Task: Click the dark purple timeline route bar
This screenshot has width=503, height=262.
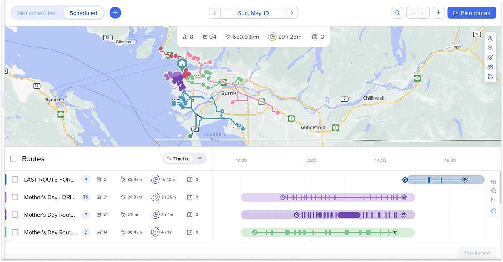Action: (x=328, y=215)
